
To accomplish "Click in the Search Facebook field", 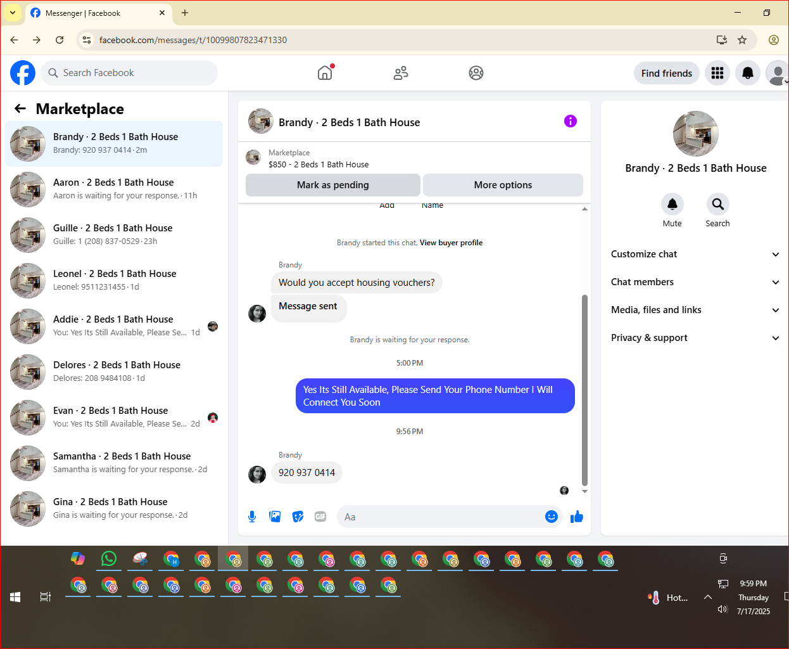I will click(129, 73).
